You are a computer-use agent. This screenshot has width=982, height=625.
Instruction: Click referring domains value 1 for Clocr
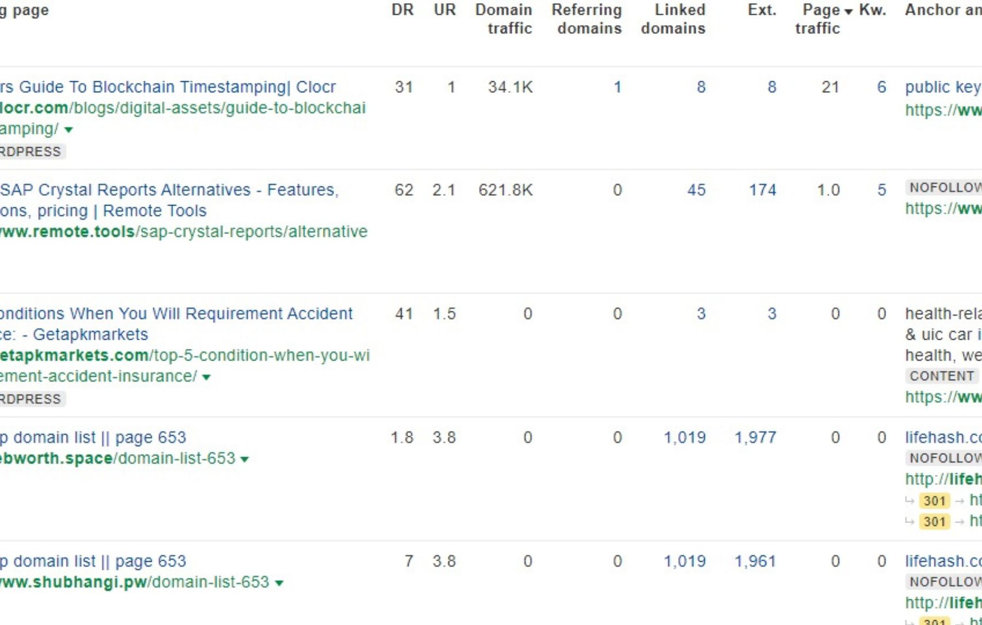(x=617, y=87)
